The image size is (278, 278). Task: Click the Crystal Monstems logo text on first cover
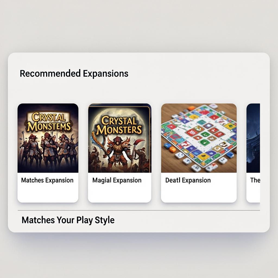click(49, 122)
